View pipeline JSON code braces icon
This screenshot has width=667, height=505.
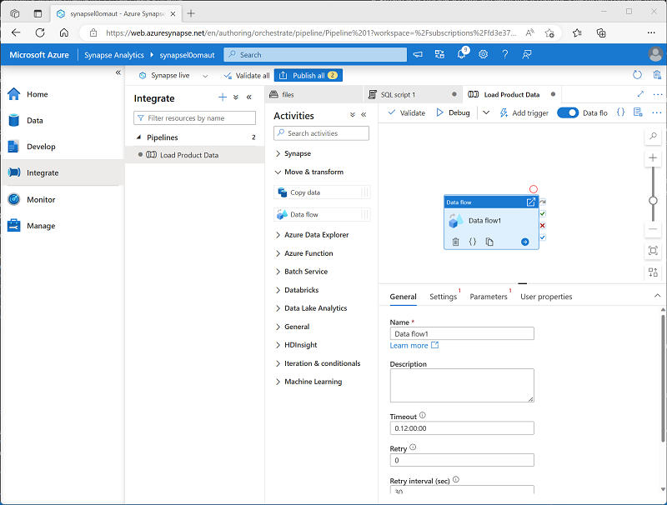point(620,112)
